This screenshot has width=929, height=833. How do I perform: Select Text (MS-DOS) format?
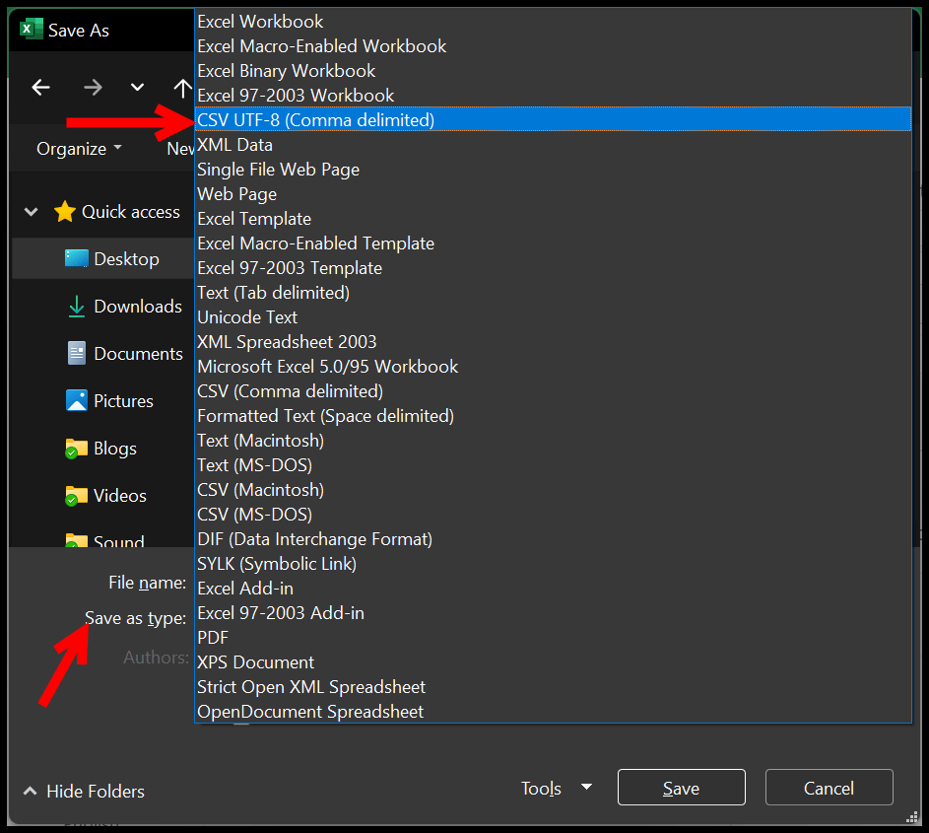click(553, 465)
